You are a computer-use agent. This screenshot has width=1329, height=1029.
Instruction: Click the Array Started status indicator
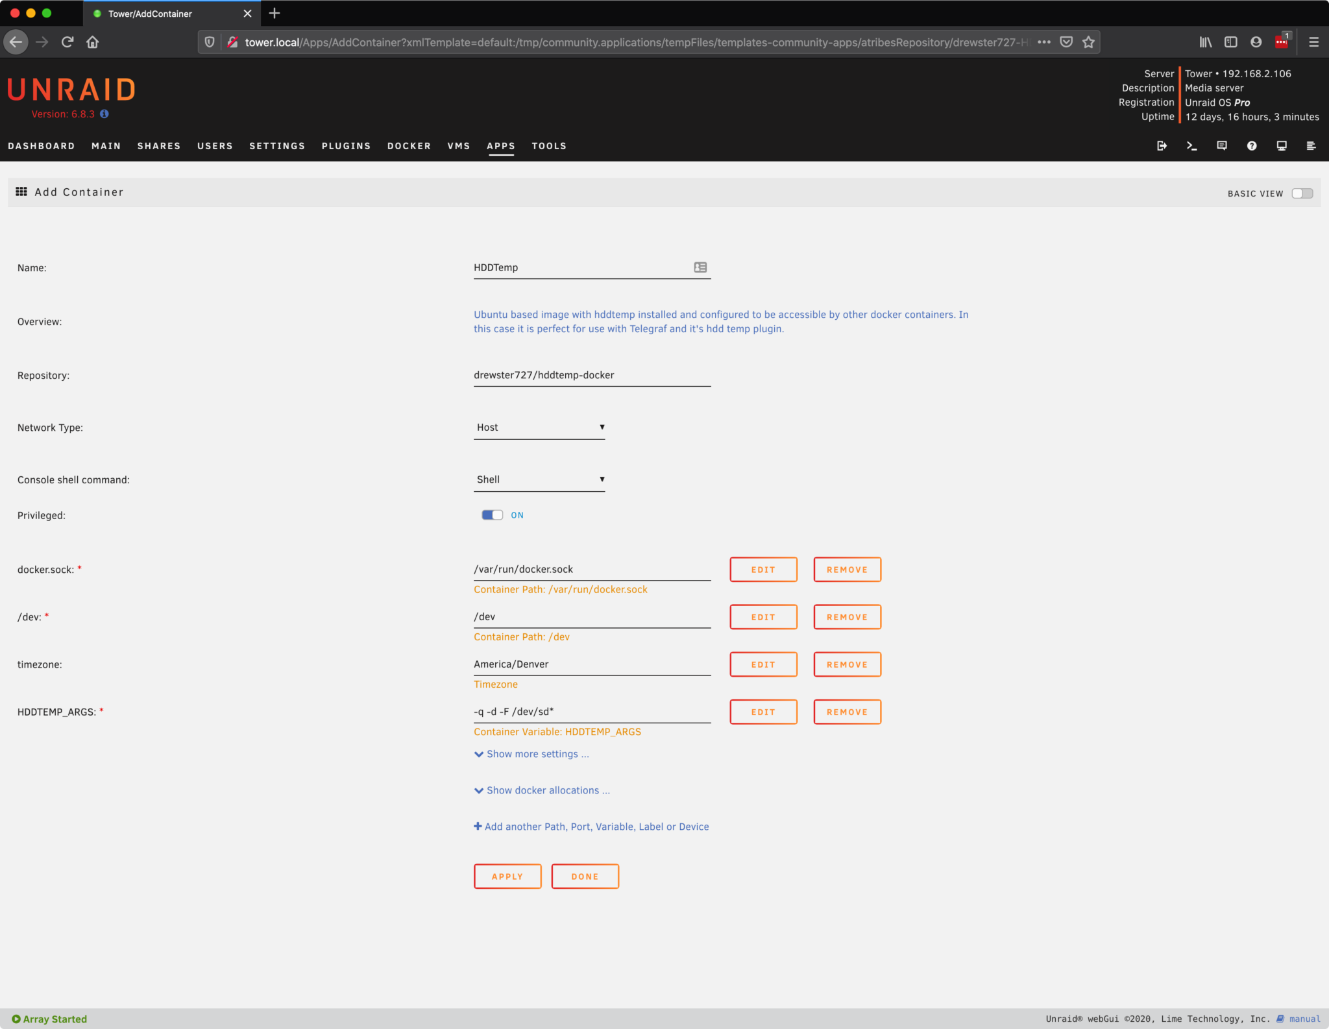(x=48, y=1019)
